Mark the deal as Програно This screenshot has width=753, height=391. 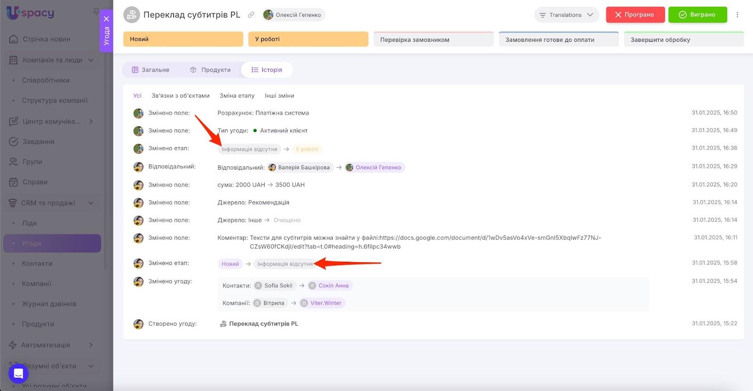pos(635,15)
